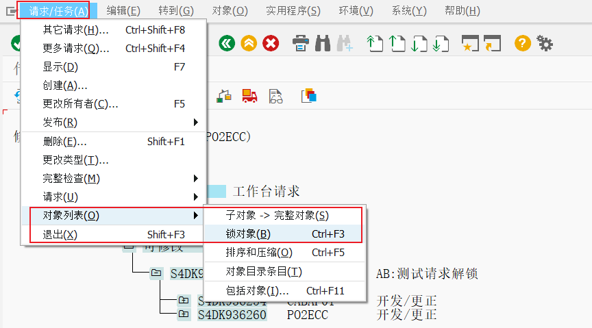Screen dimensions: 592x328
Task: Open the 转到(G) menu
Action: (x=176, y=11)
